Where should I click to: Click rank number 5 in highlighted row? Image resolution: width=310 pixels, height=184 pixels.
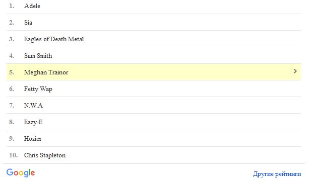point(12,72)
